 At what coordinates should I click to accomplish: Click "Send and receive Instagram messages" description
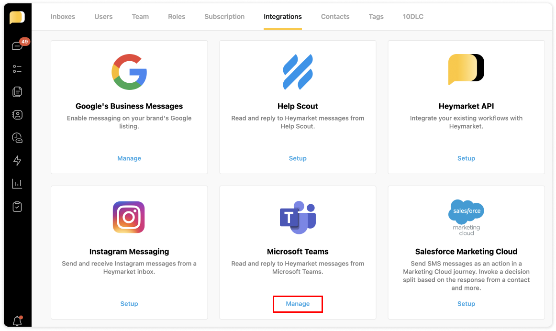[129, 267]
